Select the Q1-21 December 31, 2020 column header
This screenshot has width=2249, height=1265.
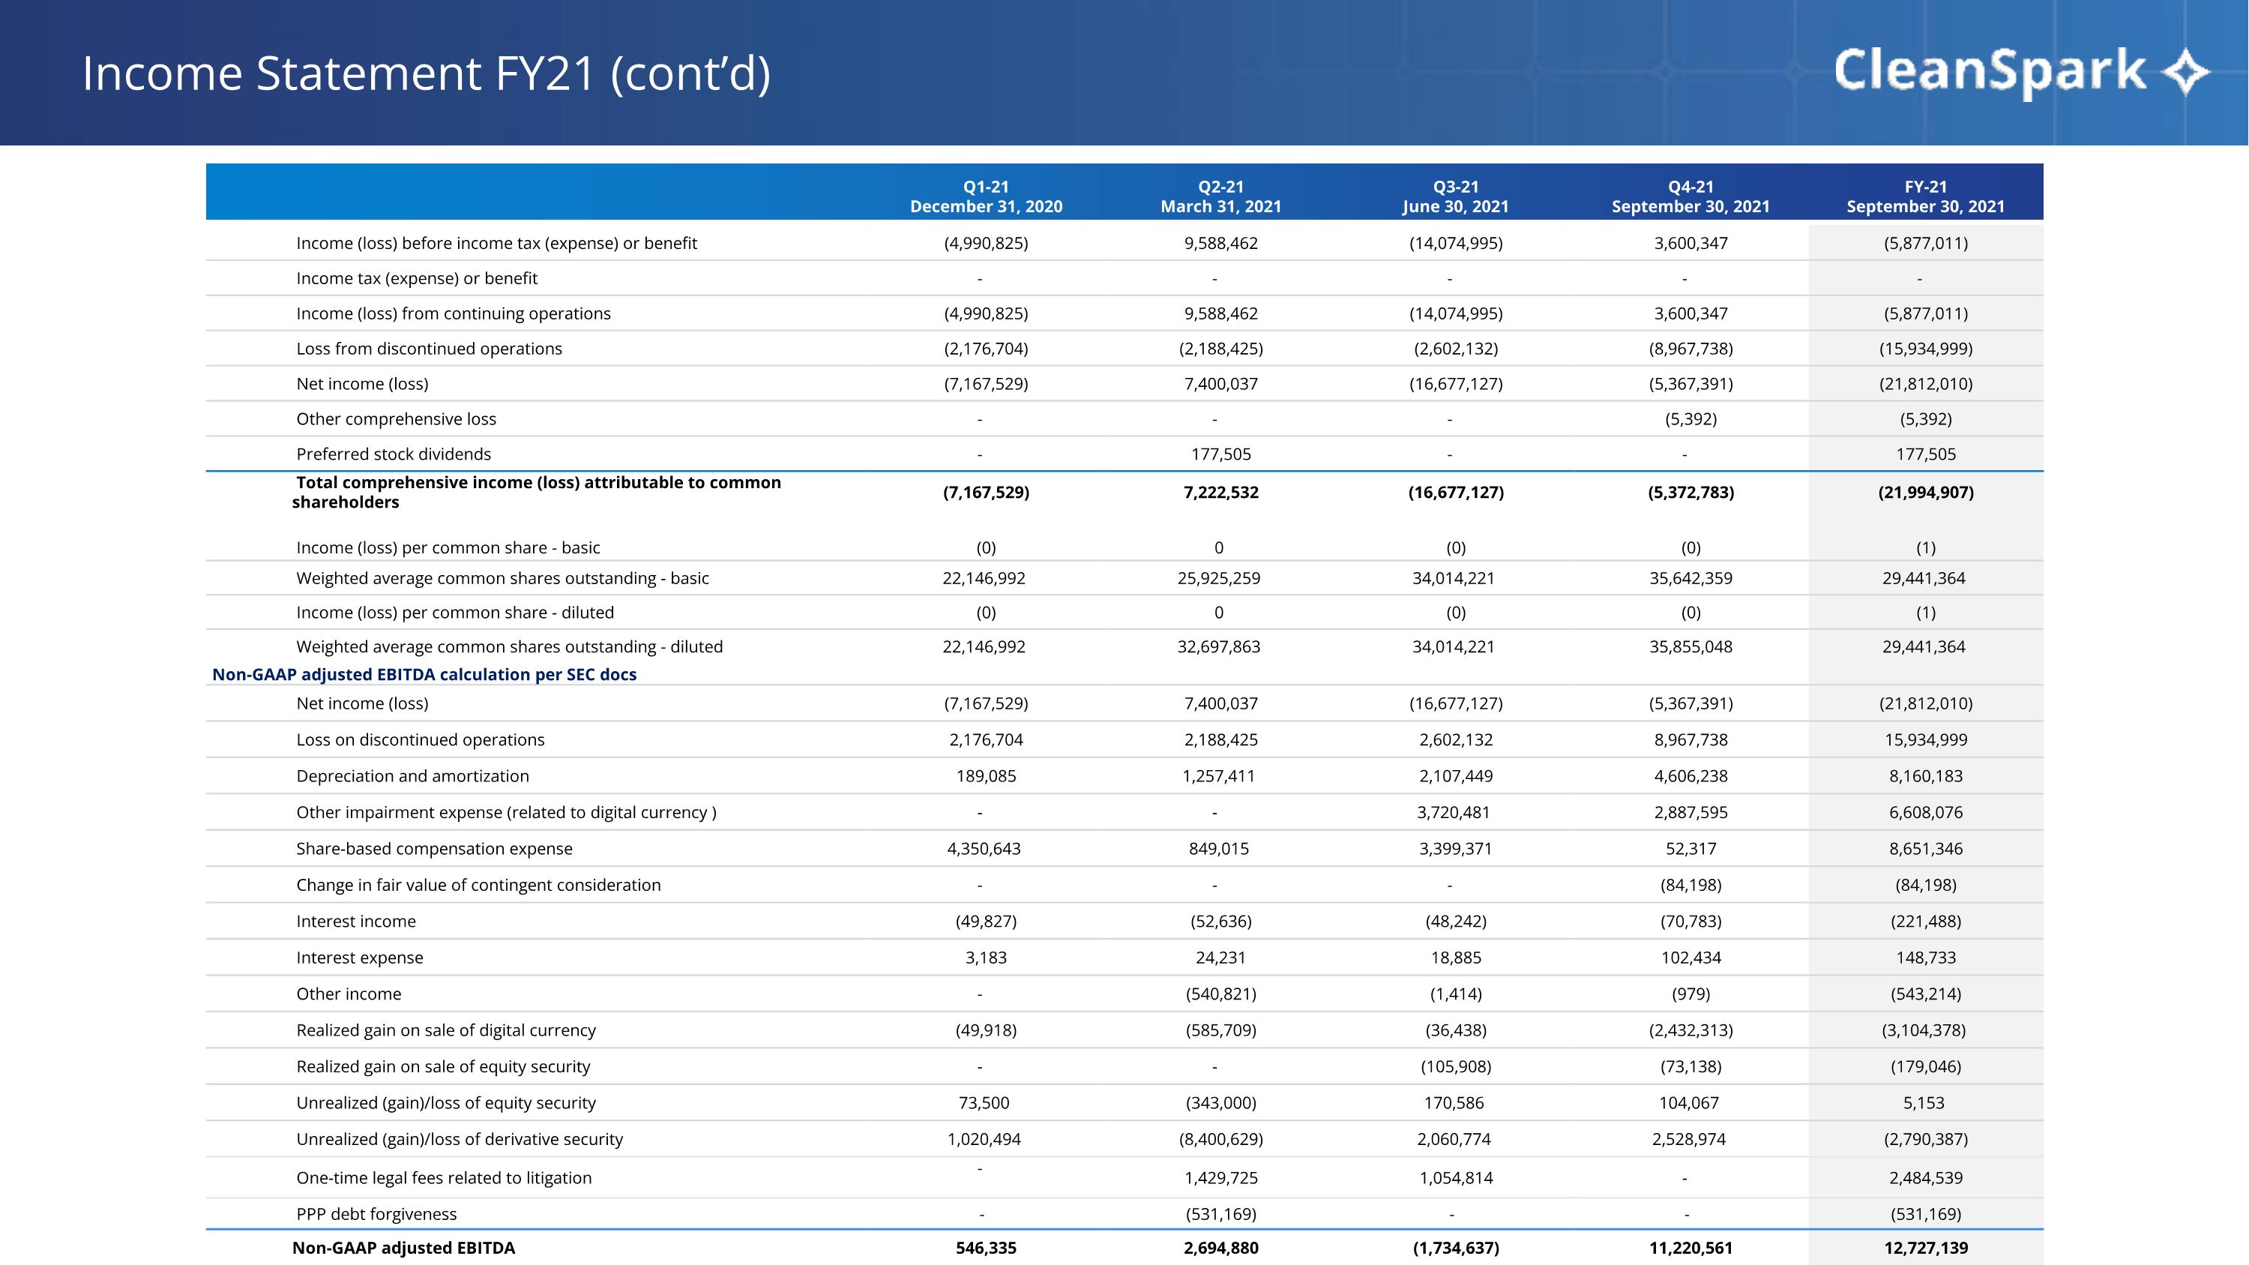[x=986, y=196]
